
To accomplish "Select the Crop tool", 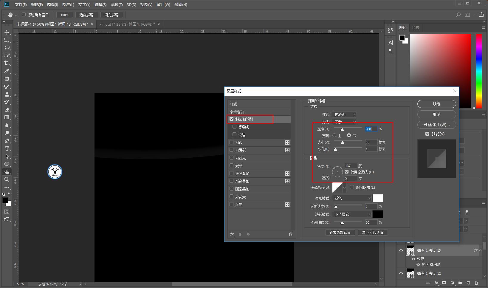I will point(7,63).
